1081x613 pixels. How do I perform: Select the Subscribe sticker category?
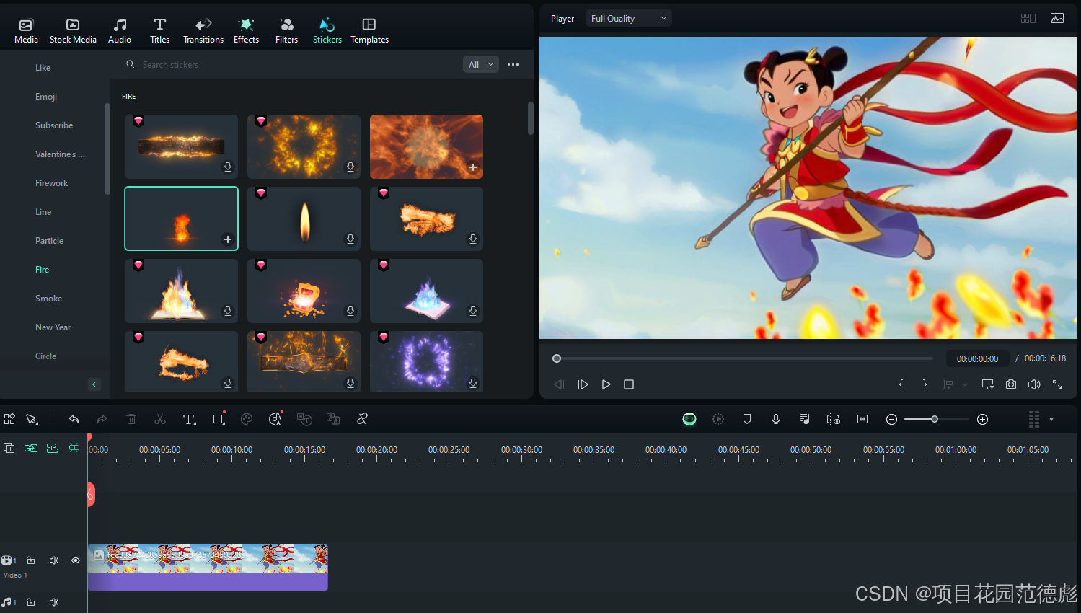tap(54, 125)
